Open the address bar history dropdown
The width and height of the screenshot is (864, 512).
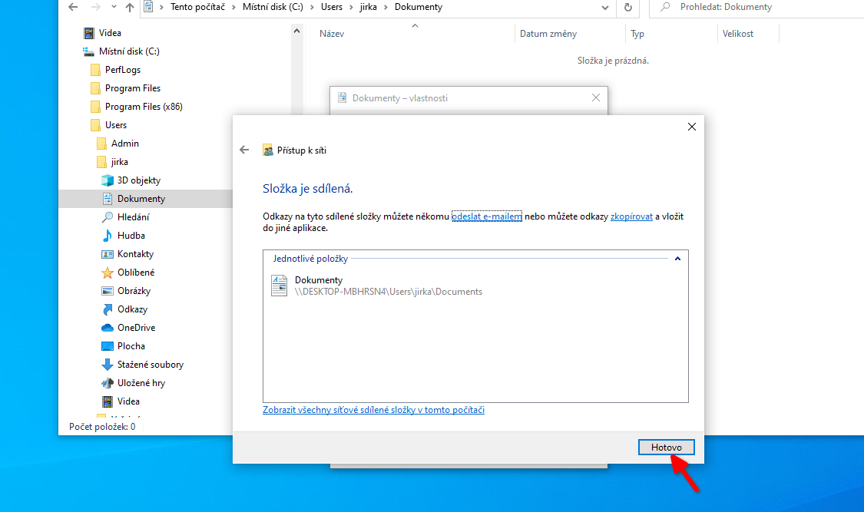click(604, 8)
